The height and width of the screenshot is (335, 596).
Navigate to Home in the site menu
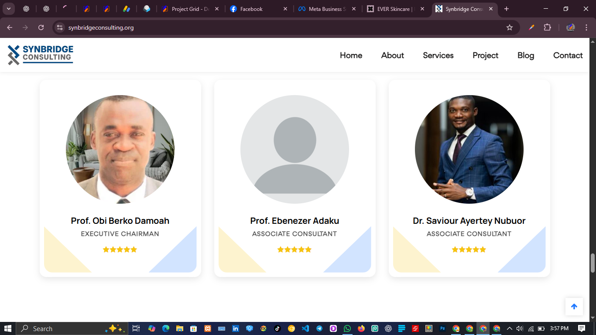click(x=351, y=55)
